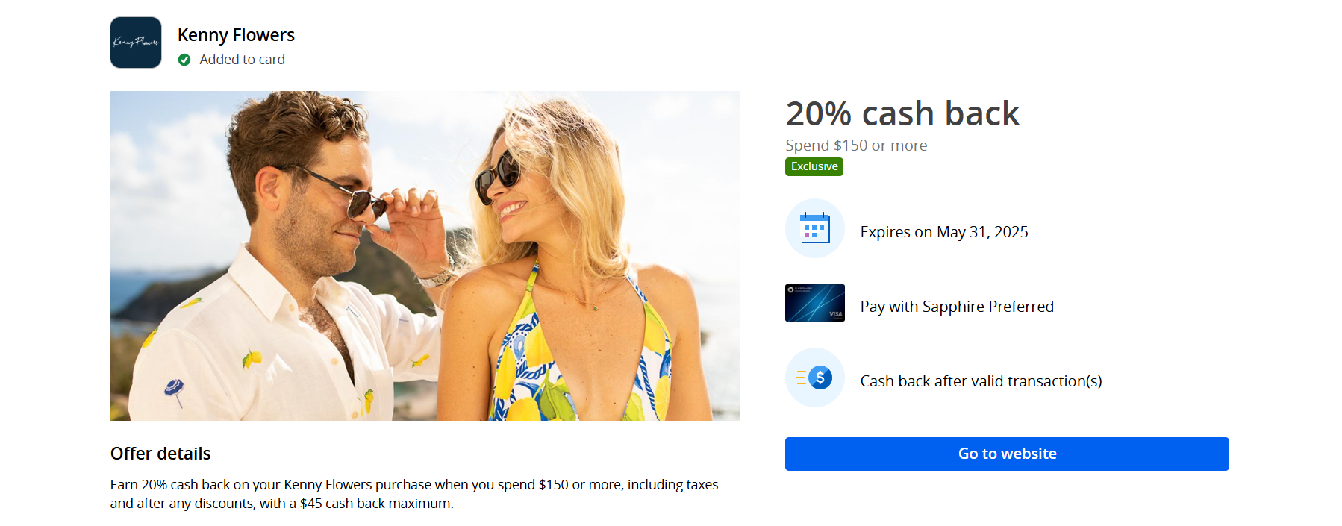
Task: Click the green Exclusive badge
Action: pos(814,166)
